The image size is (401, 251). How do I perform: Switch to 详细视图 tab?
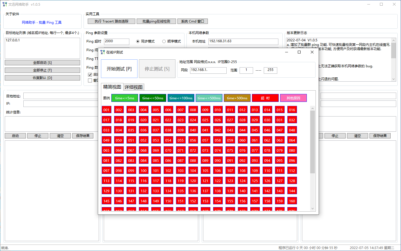[x=134, y=87]
